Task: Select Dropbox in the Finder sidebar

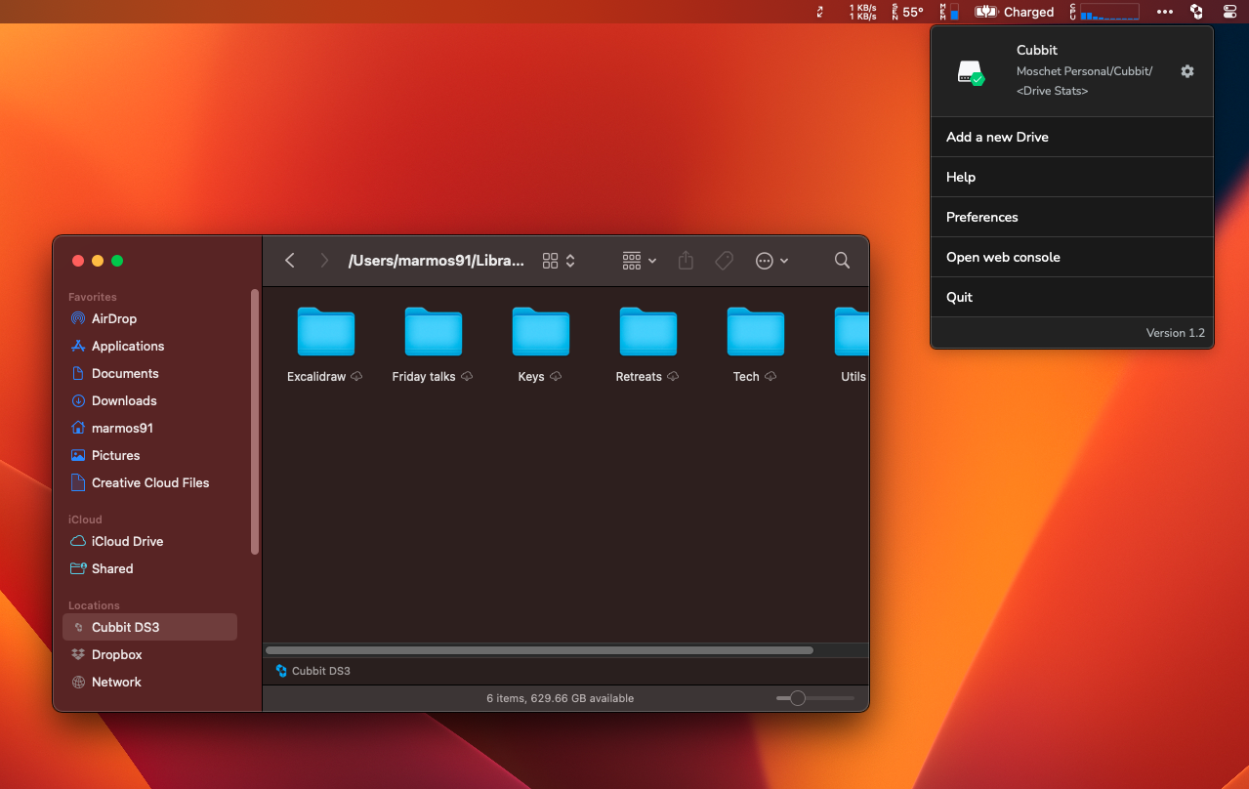Action: 116,654
